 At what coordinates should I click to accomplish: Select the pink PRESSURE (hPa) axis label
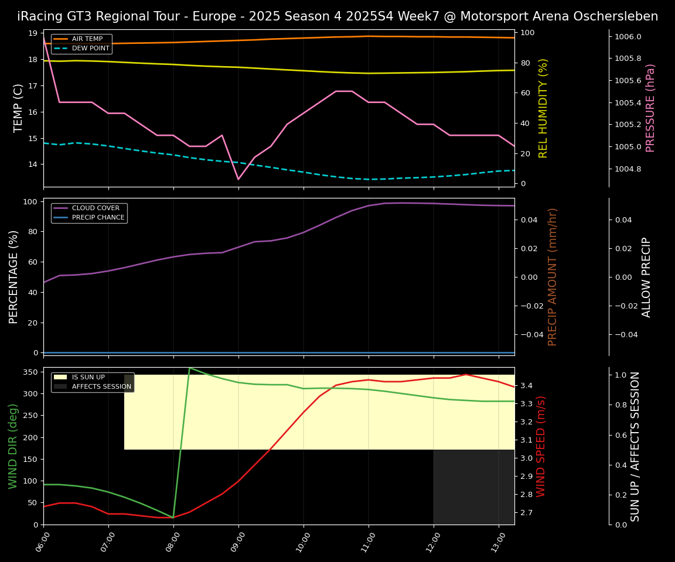650,108
